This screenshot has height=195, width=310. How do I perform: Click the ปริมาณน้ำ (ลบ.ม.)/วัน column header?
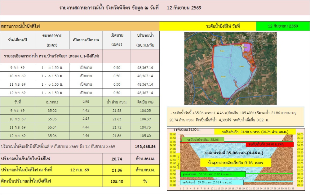pos(145,40)
